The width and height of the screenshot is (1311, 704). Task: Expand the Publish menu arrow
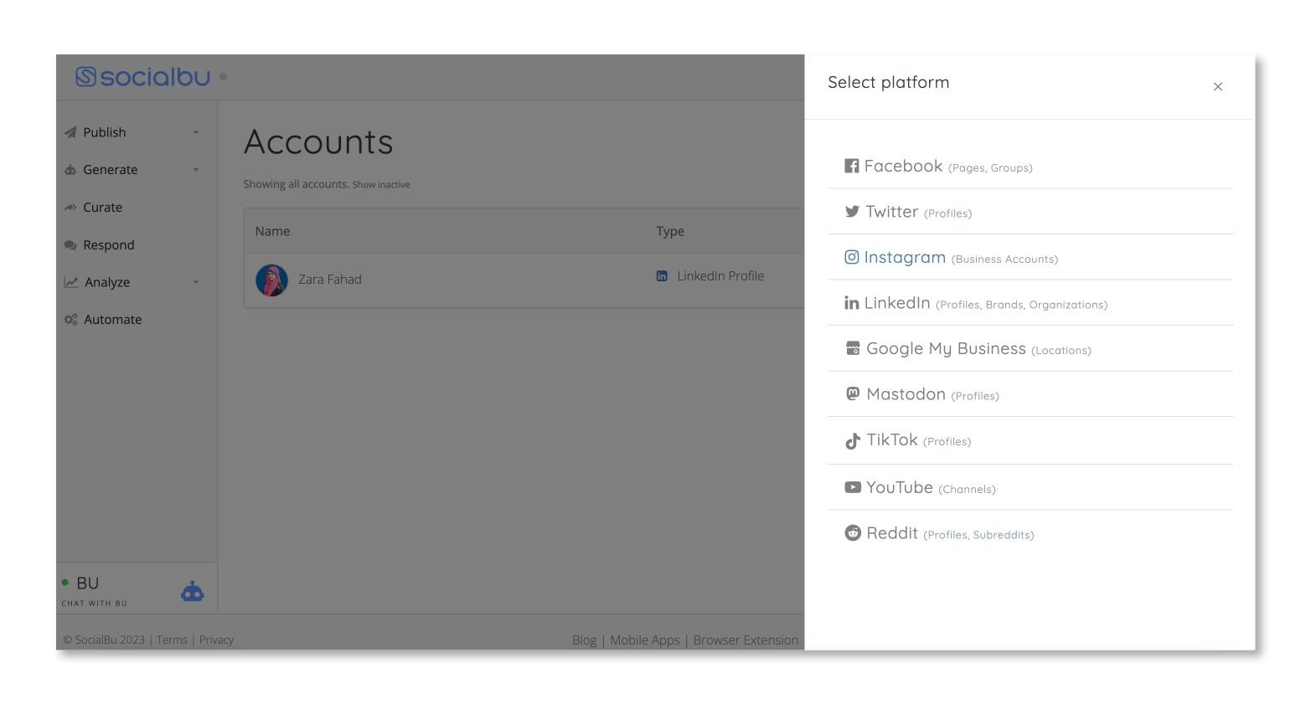(196, 132)
